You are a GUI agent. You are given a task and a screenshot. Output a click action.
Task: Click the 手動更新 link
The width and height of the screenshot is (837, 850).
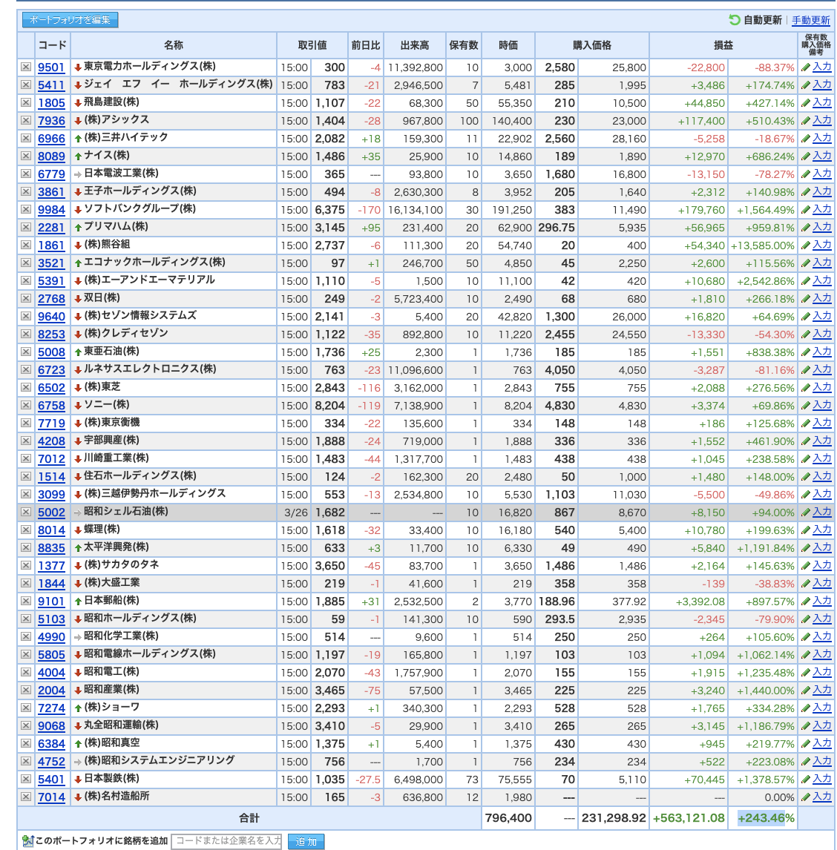[x=811, y=20]
